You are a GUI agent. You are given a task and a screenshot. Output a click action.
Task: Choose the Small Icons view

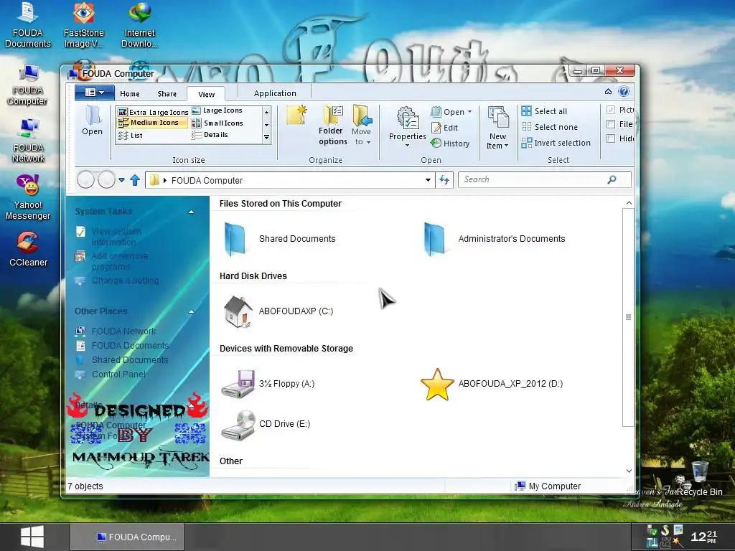click(x=217, y=123)
